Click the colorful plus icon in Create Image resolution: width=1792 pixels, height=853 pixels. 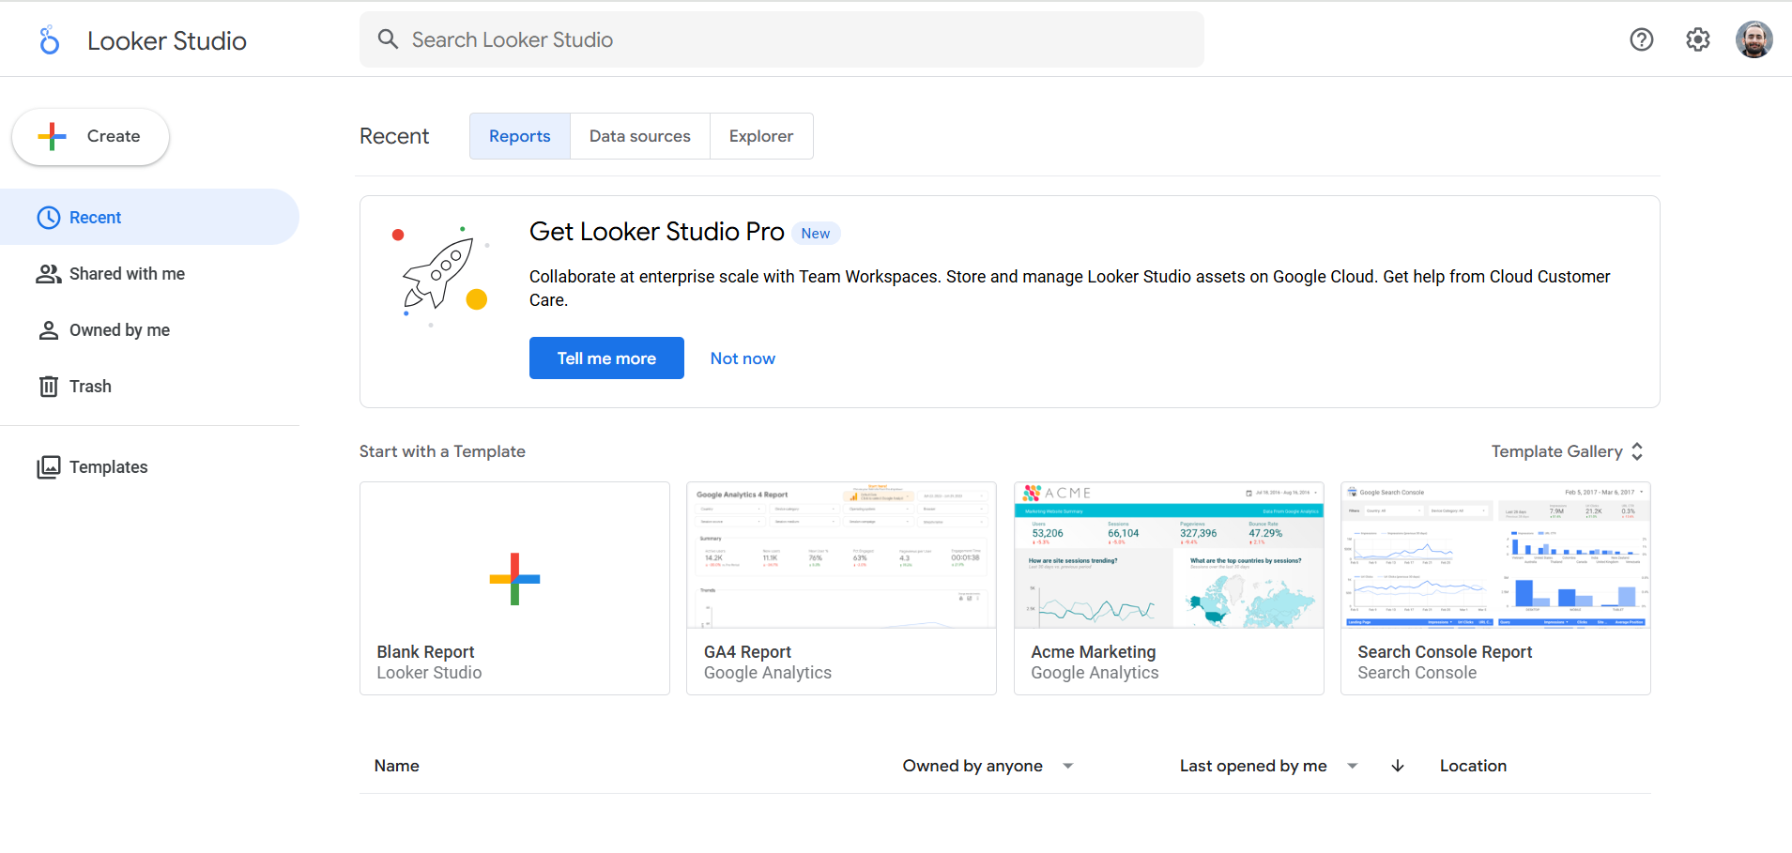click(53, 137)
